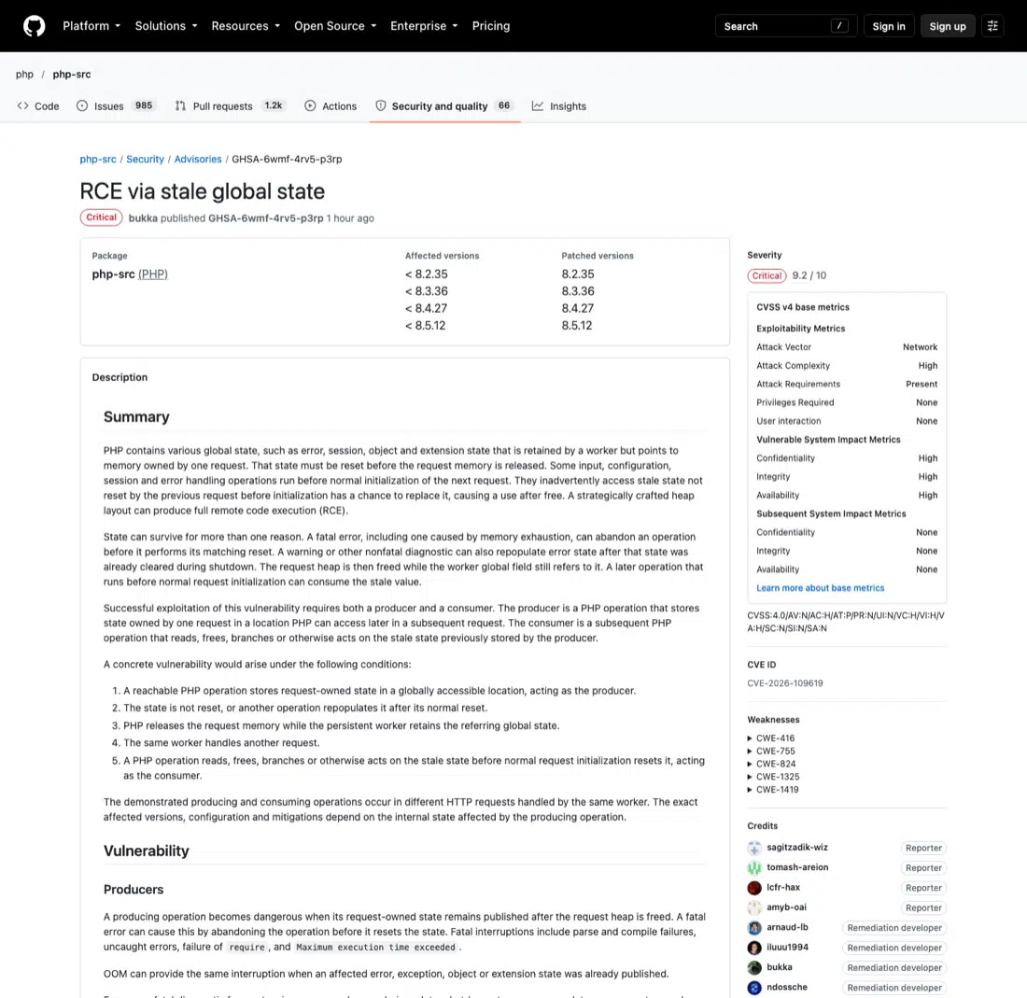Screen dimensions: 1027x998
Task: Open the GitHub logo homepage
Action: click(x=34, y=26)
